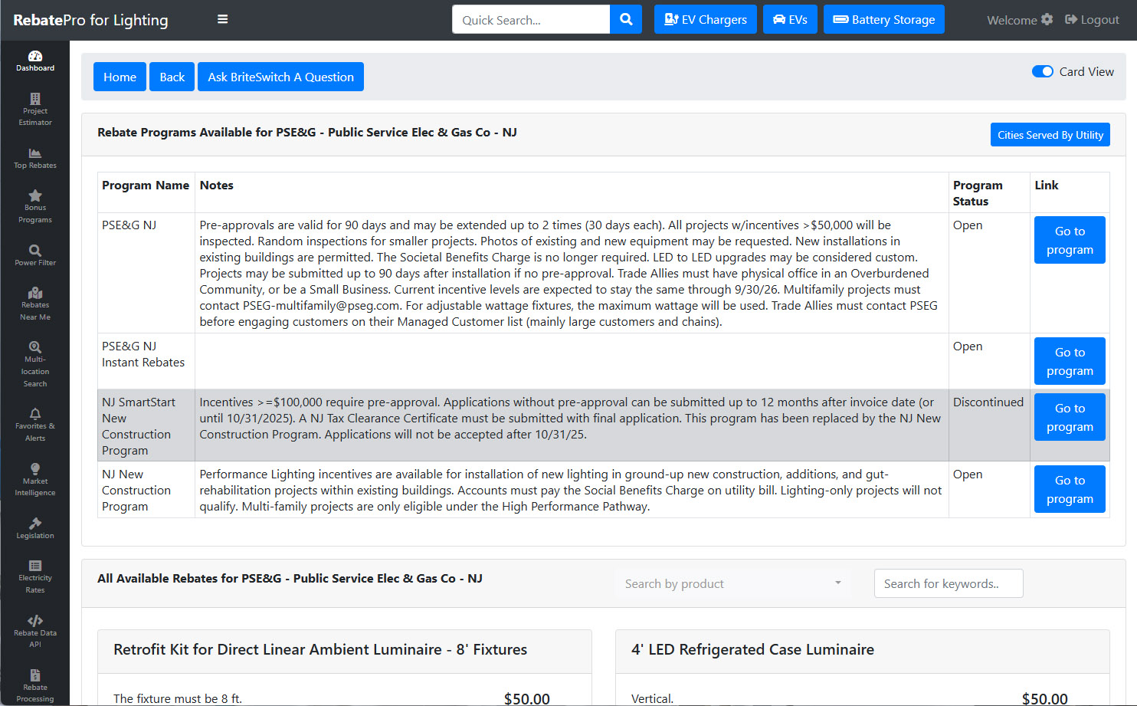Open Rebate Data API code icon
Screen dimensions: 1137x706
35,621
